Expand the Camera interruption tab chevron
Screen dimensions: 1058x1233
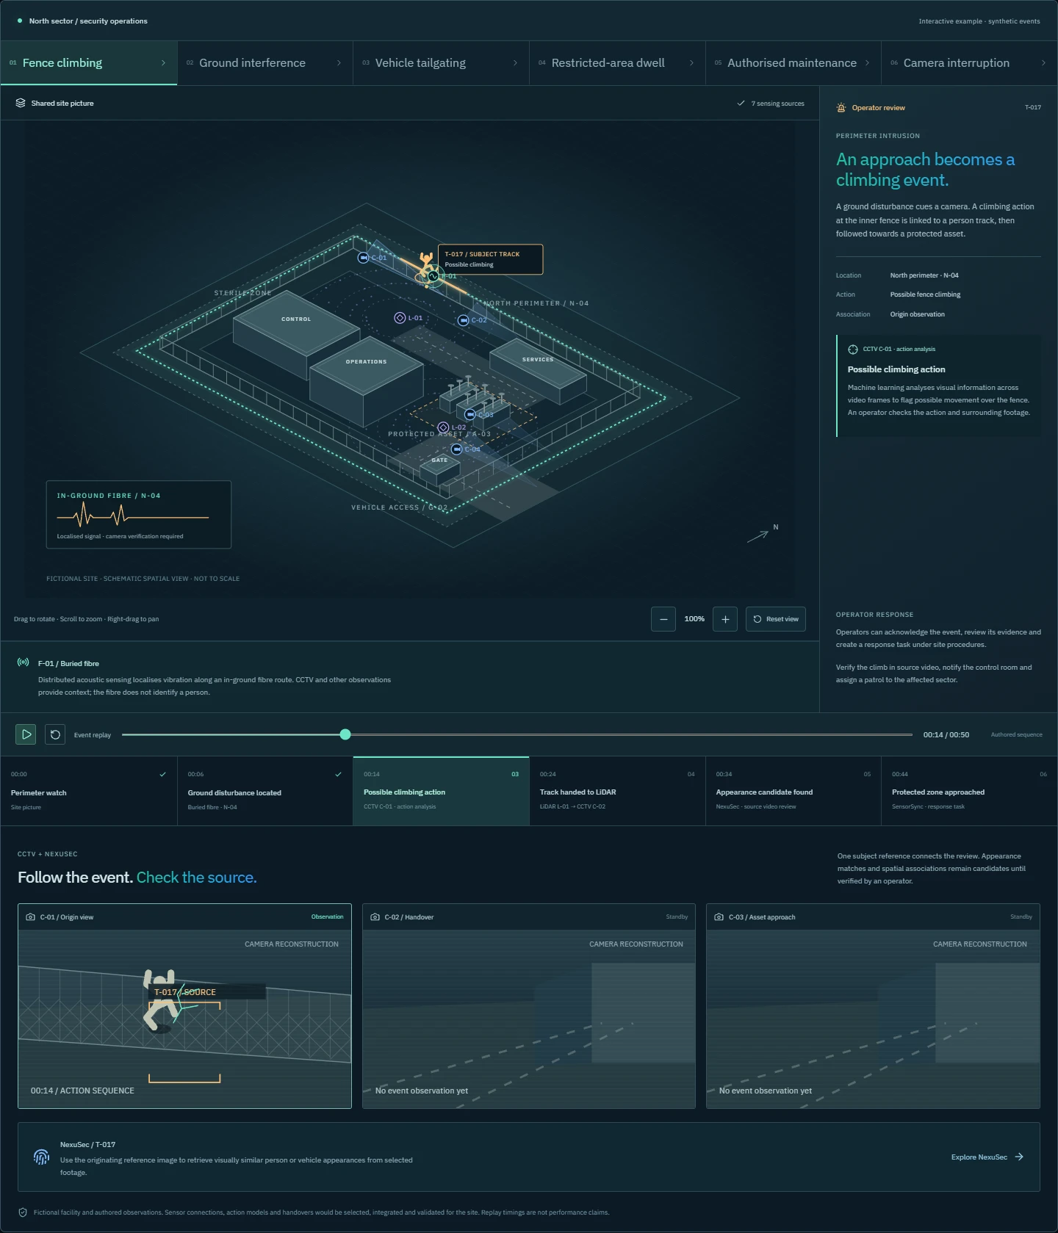tap(1043, 63)
